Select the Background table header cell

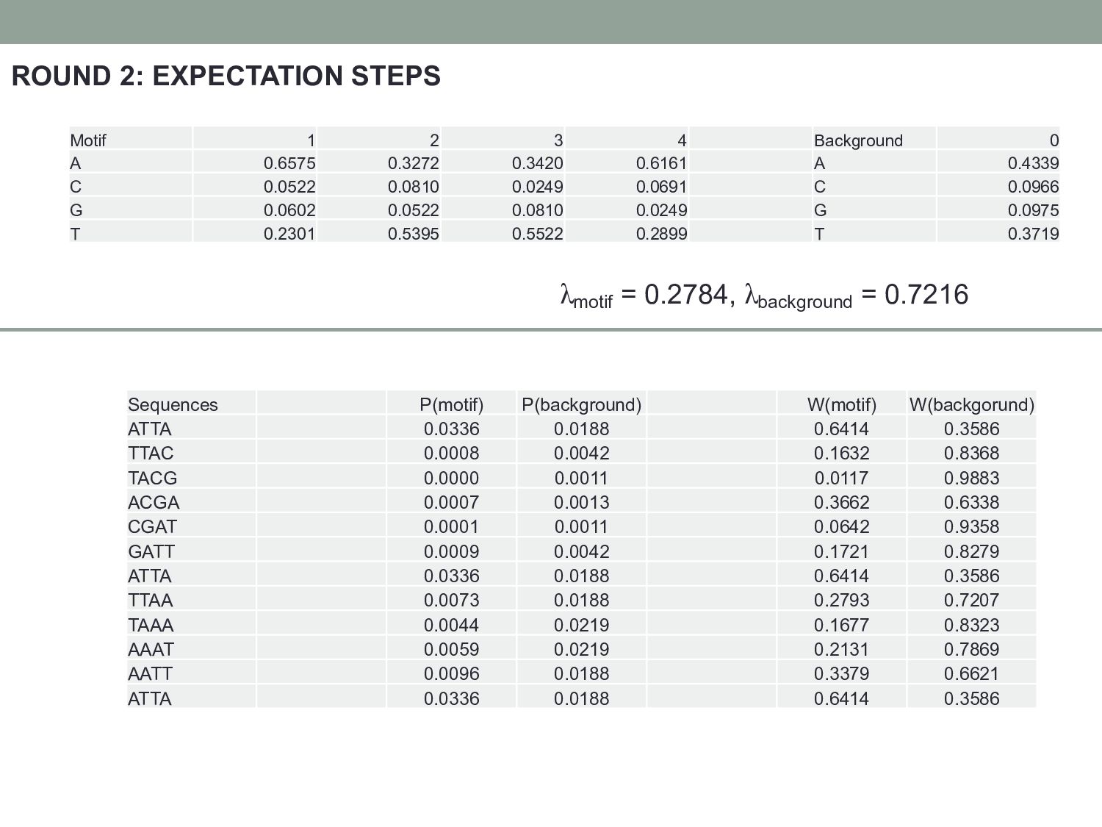click(858, 140)
